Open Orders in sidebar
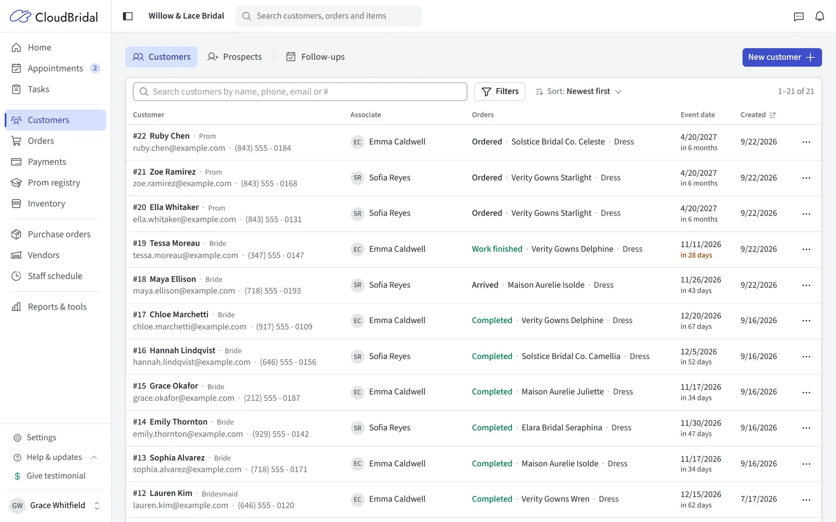Image resolution: width=836 pixels, height=522 pixels. [x=55, y=141]
